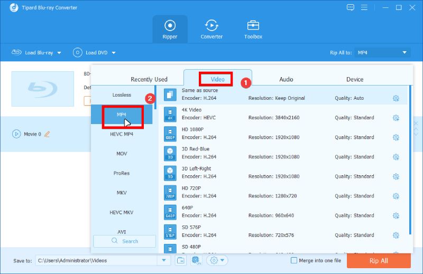
Task: Select Resolution: 960x640 text
Action: tap(271, 215)
